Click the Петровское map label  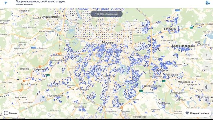click(140, 117)
